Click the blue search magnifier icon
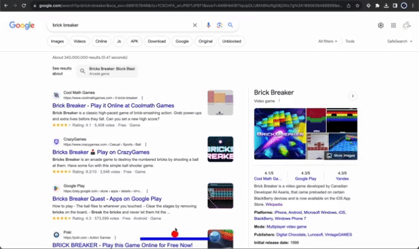The image size is (419, 249). coord(230,25)
